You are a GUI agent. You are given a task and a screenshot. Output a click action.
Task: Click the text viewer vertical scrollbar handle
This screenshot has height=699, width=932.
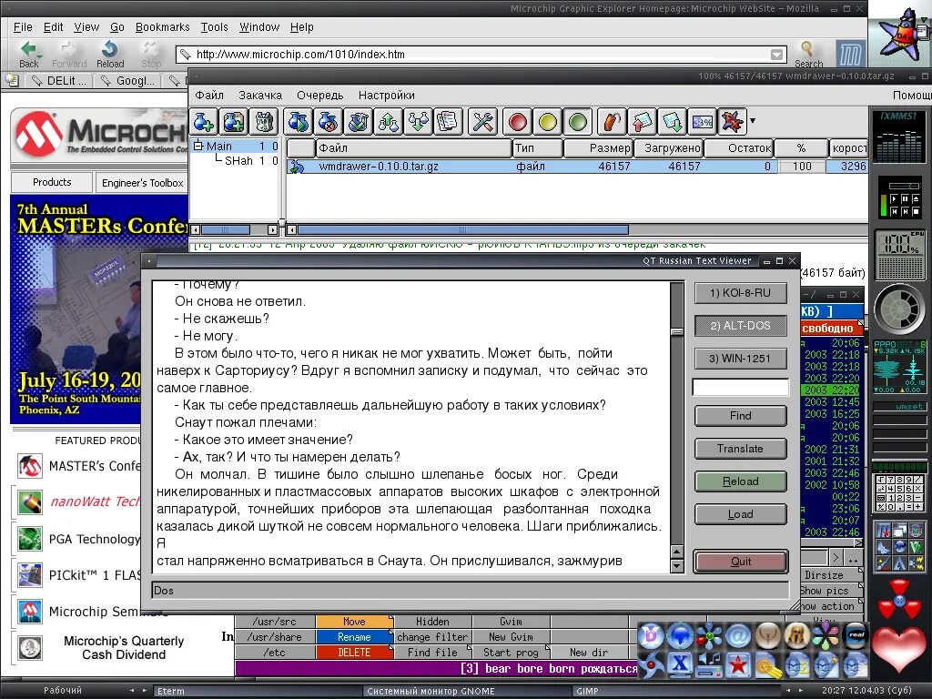[676, 331]
